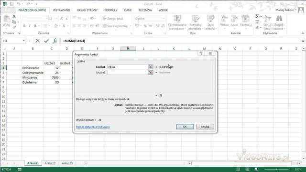Click OK in Argumenty funkcji dialog

click(185, 127)
